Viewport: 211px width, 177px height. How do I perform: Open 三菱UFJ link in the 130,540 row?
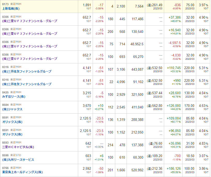pos(30,34)
